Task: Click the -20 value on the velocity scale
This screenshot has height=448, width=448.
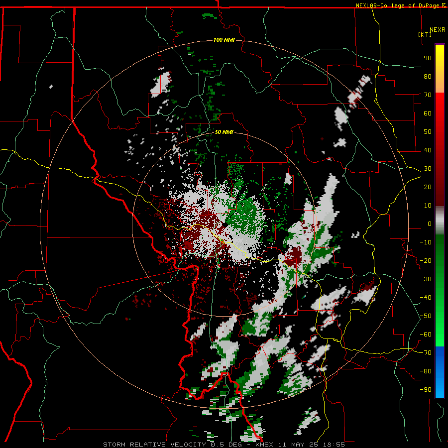Action: click(x=426, y=261)
